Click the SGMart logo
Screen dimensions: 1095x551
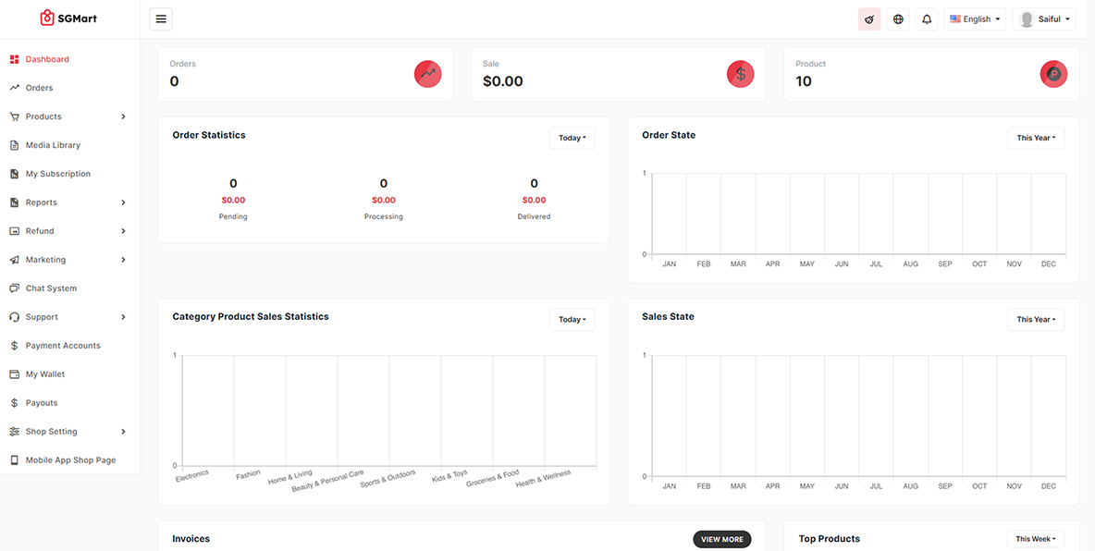(68, 18)
